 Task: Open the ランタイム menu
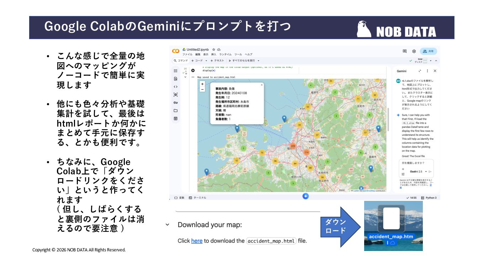[225, 54]
